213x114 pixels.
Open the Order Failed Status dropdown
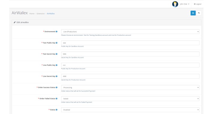(x=130, y=98)
